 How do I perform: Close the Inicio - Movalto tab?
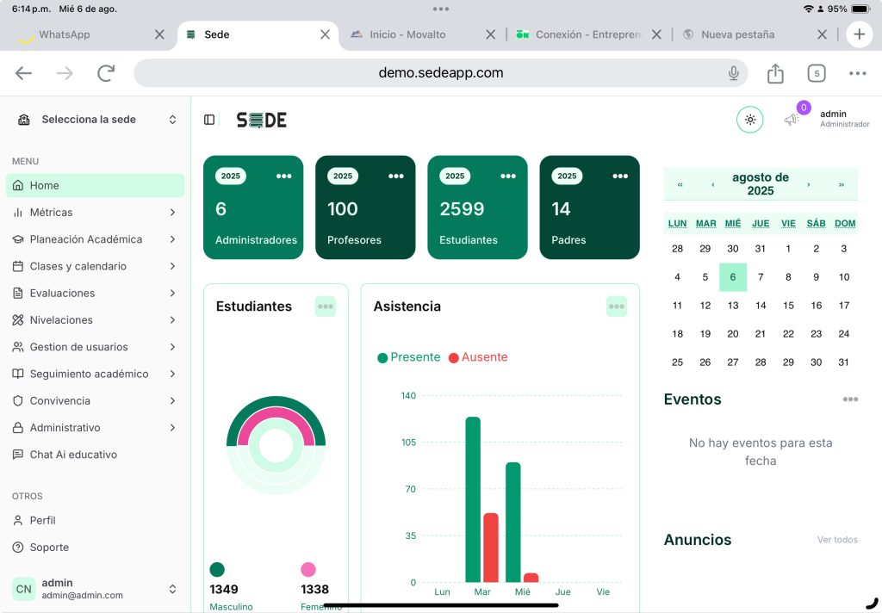(x=490, y=34)
